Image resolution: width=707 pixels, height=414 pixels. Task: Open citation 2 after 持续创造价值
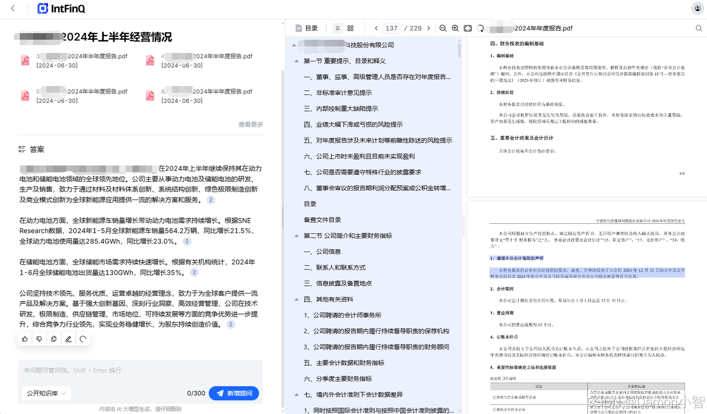point(231,324)
